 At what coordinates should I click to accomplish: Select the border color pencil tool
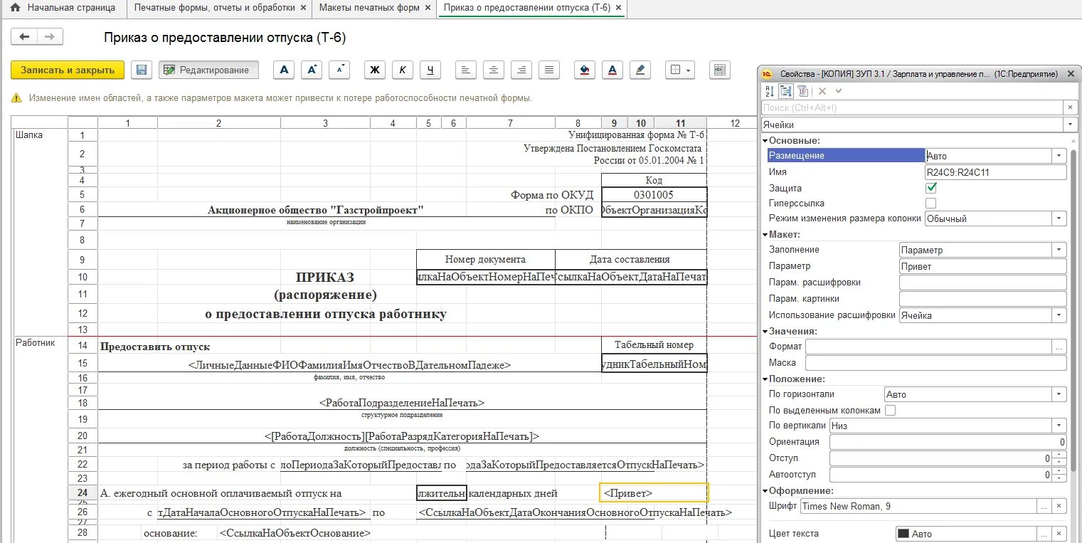pyautogui.click(x=640, y=70)
